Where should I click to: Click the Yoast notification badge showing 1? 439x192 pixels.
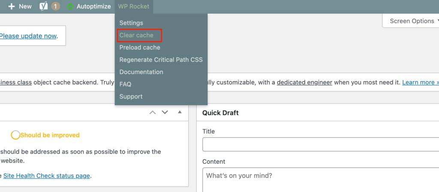[x=55, y=6]
